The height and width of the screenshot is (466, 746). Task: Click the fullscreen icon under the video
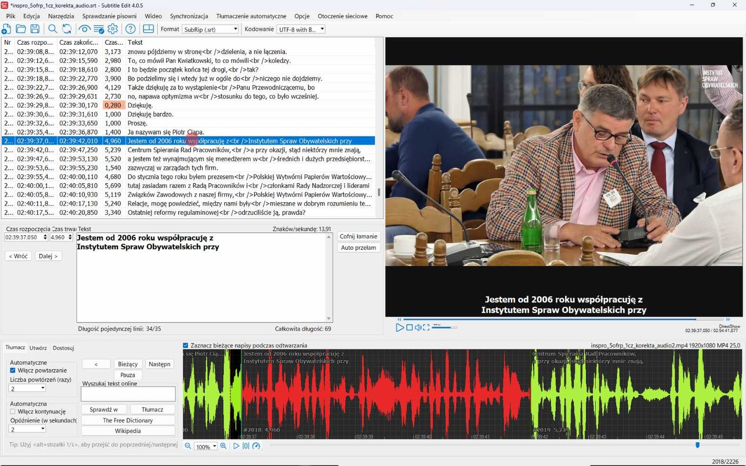(x=426, y=328)
